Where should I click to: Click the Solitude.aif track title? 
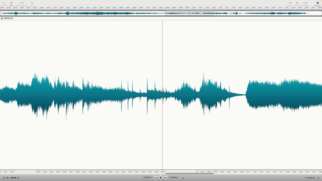8,18
